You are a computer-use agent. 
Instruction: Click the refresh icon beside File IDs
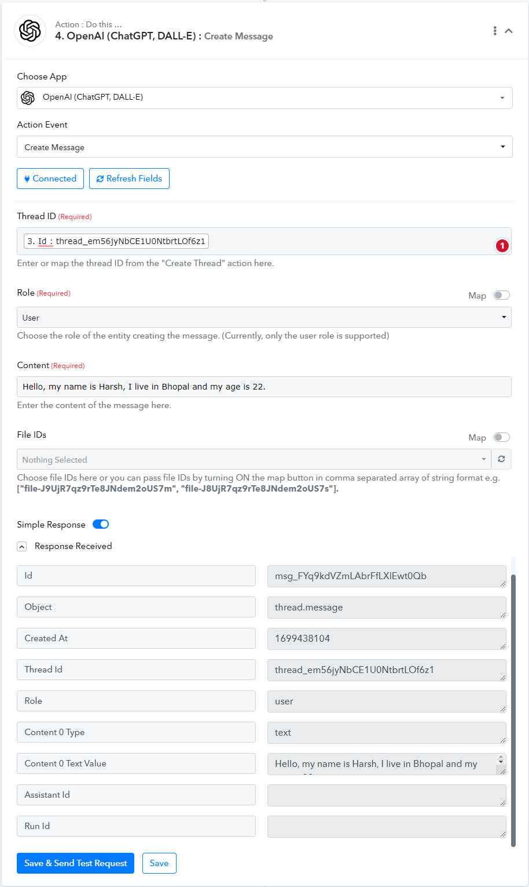501,459
